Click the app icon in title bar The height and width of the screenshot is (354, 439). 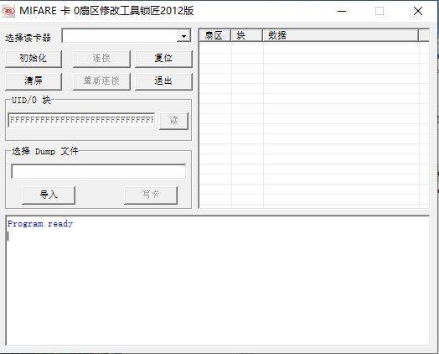coord(8,11)
